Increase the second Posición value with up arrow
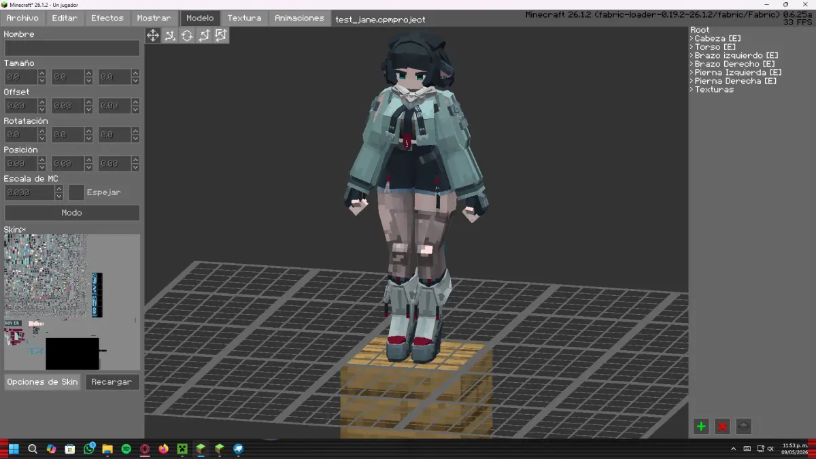 pos(88,160)
